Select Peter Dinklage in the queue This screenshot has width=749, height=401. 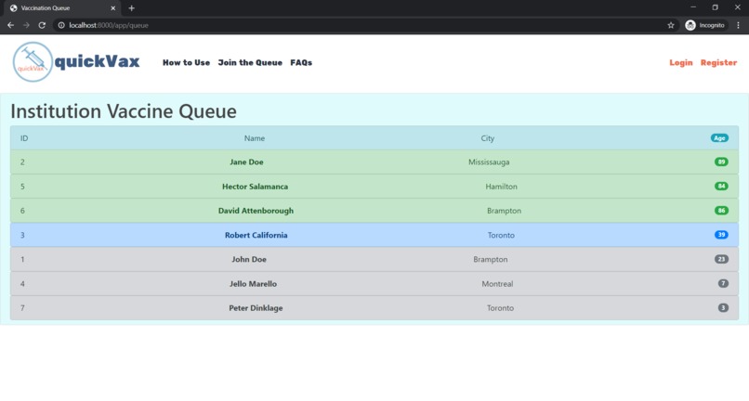coord(256,308)
